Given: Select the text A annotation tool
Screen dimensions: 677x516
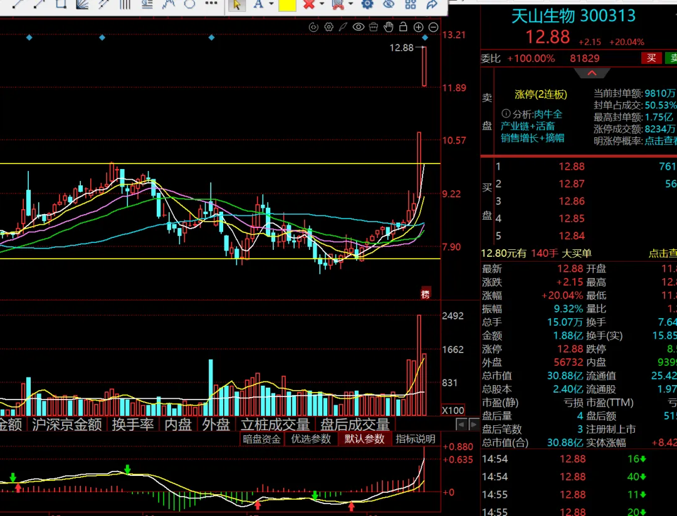Looking at the screenshot, I should (x=258, y=5).
